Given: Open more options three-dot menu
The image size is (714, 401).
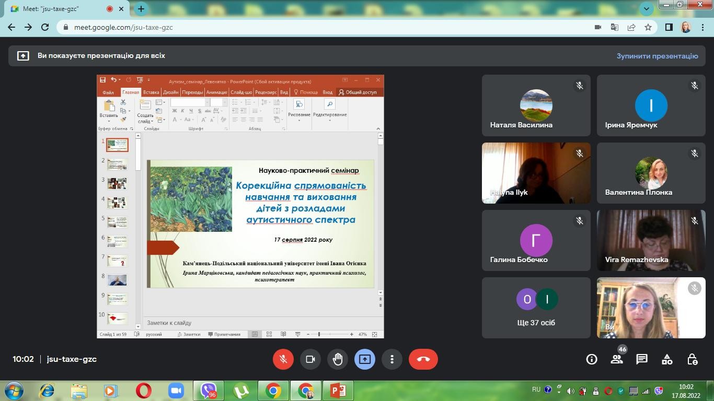Looking at the screenshot, I should click(392, 359).
